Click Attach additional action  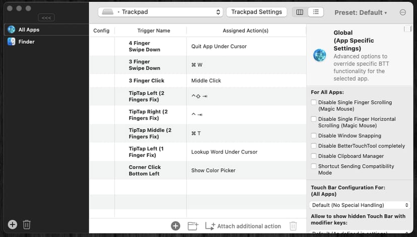tap(244, 226)
